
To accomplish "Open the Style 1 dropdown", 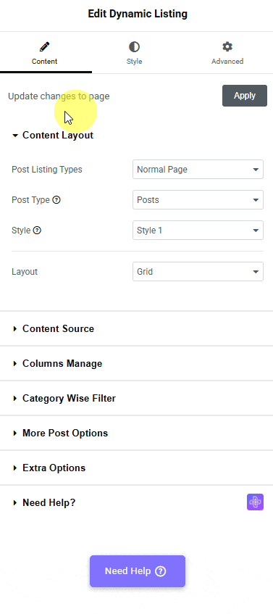I will coord(198,231).
